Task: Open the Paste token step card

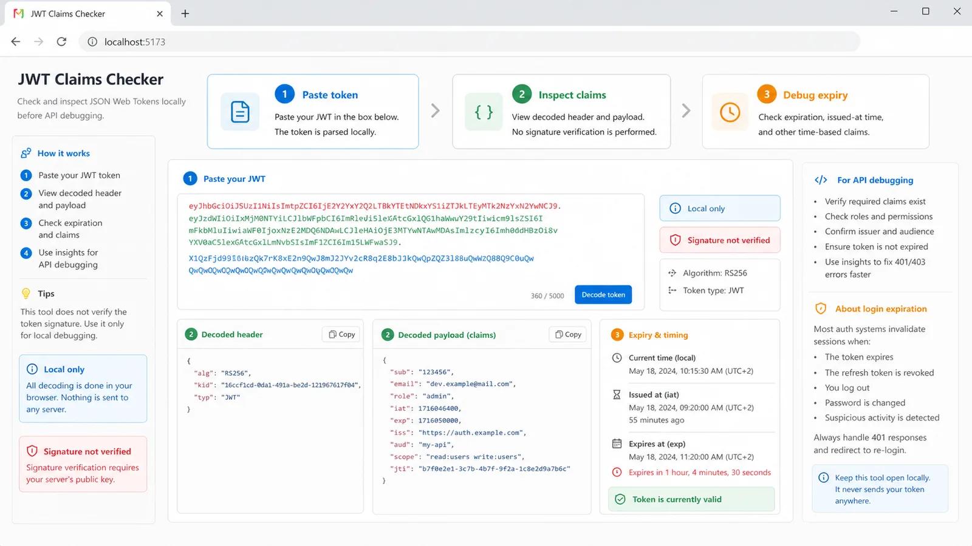Action: click(313, 112)
